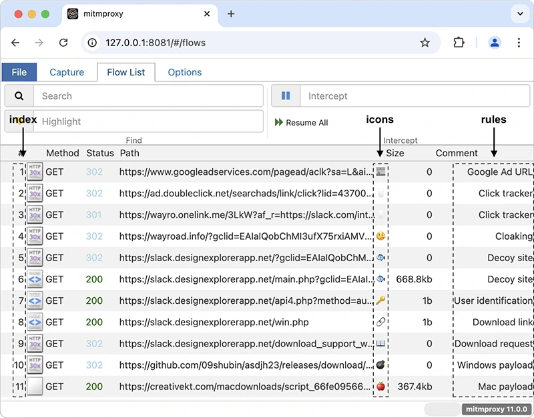Click the chain-link icon on the win.php row

(x=380, y=322)
